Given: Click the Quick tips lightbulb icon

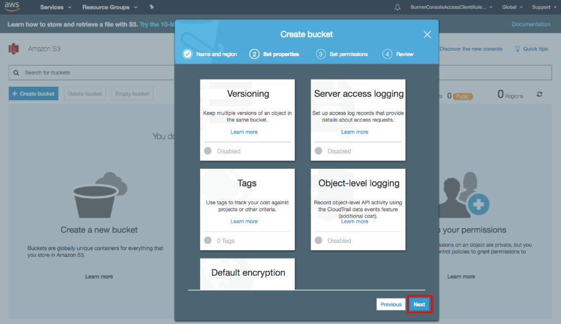Looking at the screenshot, I should pos(517,48).
